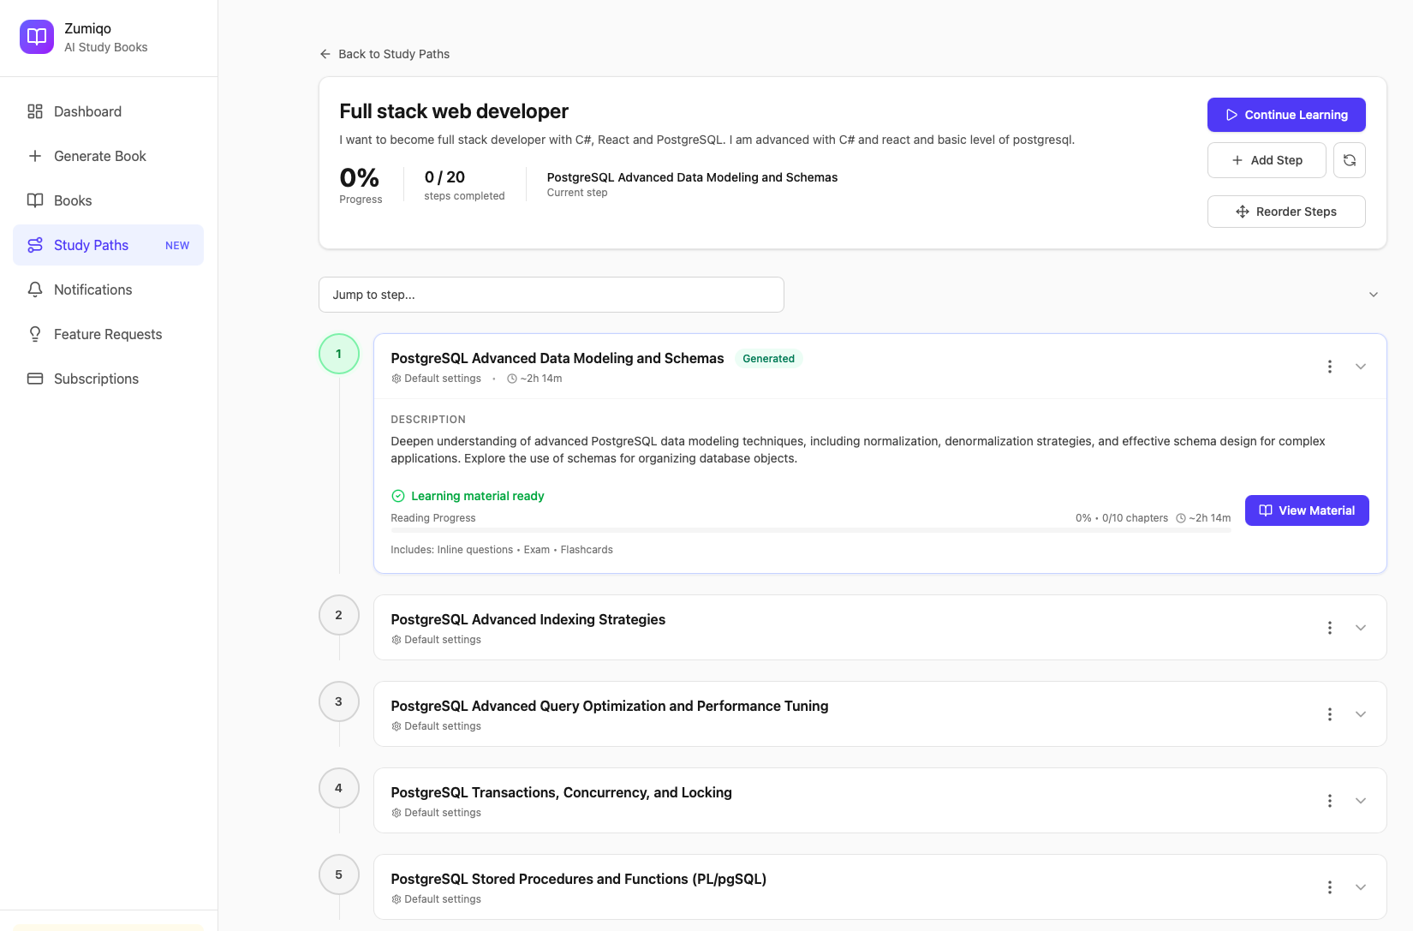Click View Material for step 1
Image resolution: width=1413 pixels, height=931 pixels.
(1307, 510)
